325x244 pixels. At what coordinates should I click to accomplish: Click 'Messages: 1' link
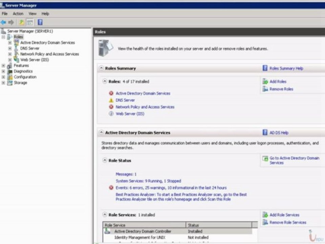tap(126, 174)
